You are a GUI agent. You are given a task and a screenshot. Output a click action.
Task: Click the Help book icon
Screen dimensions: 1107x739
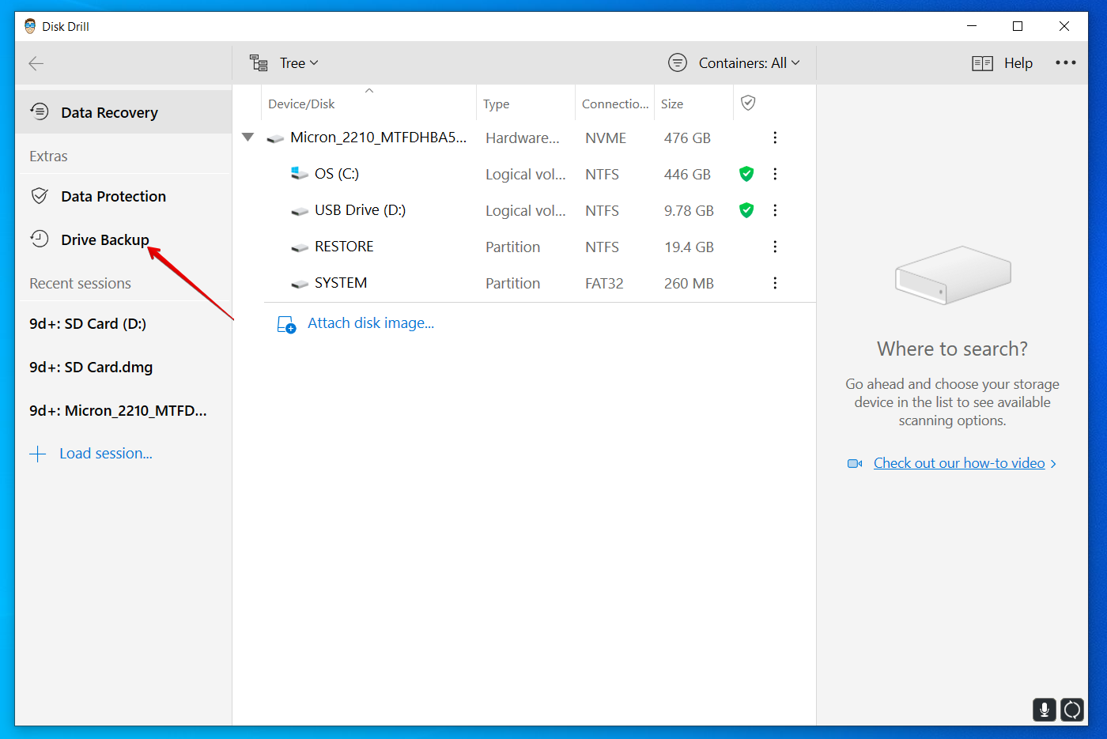(x=982, y=63)
